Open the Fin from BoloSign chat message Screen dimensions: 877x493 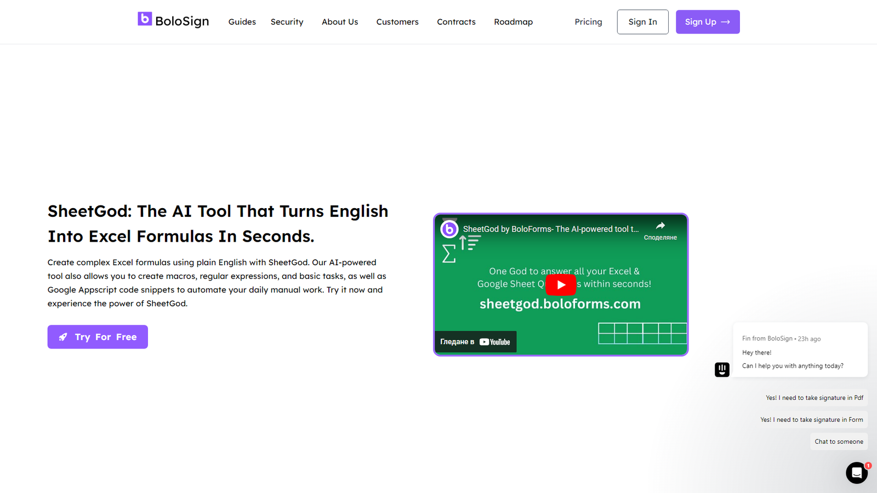point(800,349)
